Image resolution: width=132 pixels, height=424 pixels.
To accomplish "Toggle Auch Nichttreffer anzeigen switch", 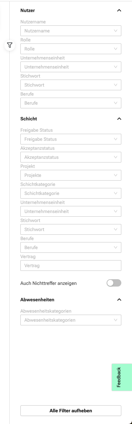I will point(114,283).
